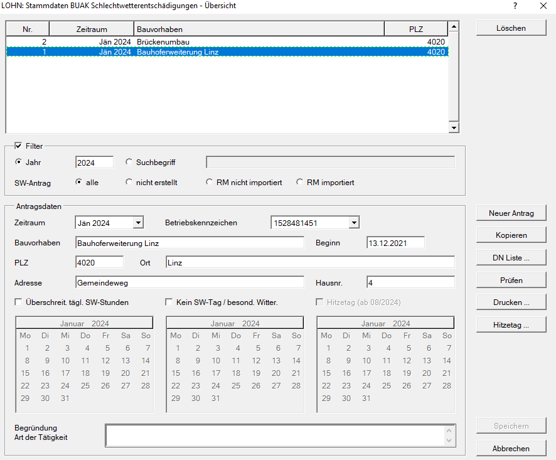Uncheck the Filter checkbox

[18, 146]
